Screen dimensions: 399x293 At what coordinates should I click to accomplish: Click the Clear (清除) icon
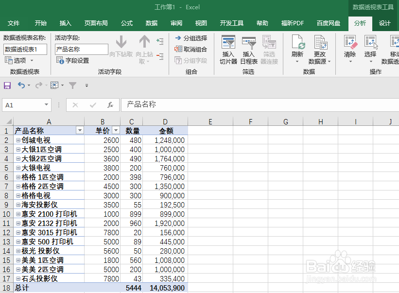(350, 42)
